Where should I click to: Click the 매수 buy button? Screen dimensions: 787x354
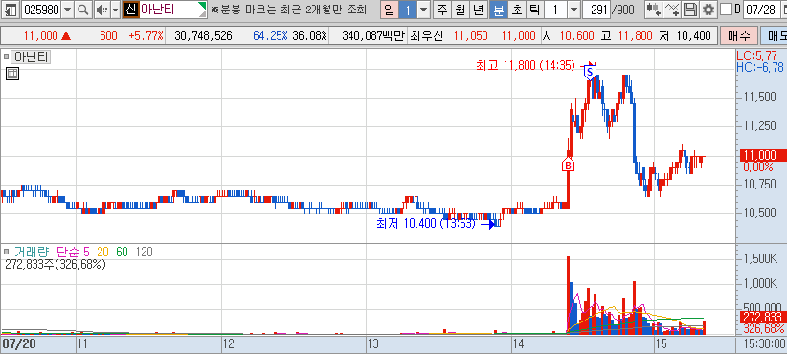[739, 35]
